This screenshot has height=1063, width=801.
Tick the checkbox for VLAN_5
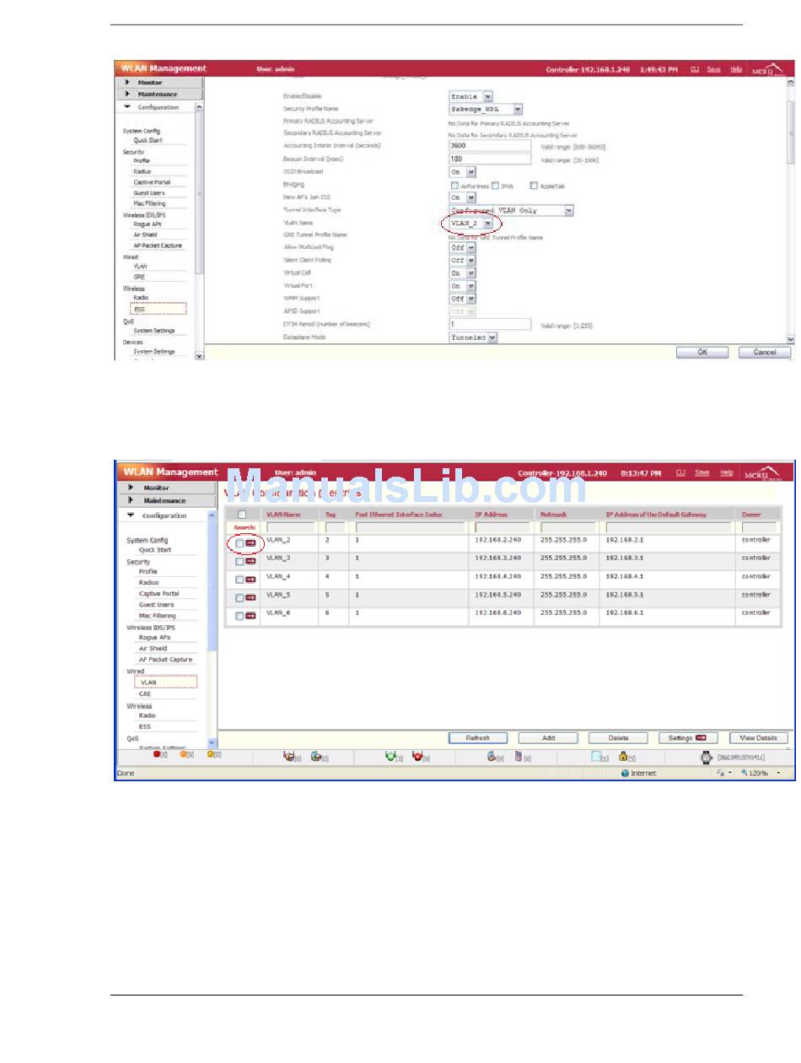[239, 599]
